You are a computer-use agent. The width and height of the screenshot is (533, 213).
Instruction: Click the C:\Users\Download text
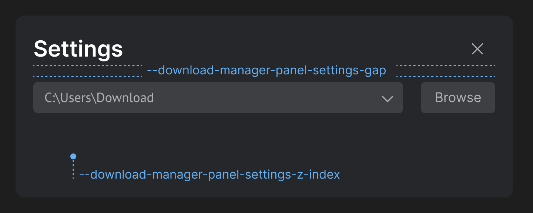[99, 98]
